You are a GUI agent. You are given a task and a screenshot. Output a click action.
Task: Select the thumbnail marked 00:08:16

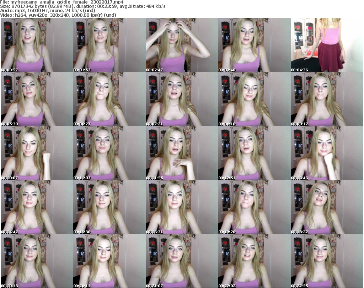tap(255, 99)
